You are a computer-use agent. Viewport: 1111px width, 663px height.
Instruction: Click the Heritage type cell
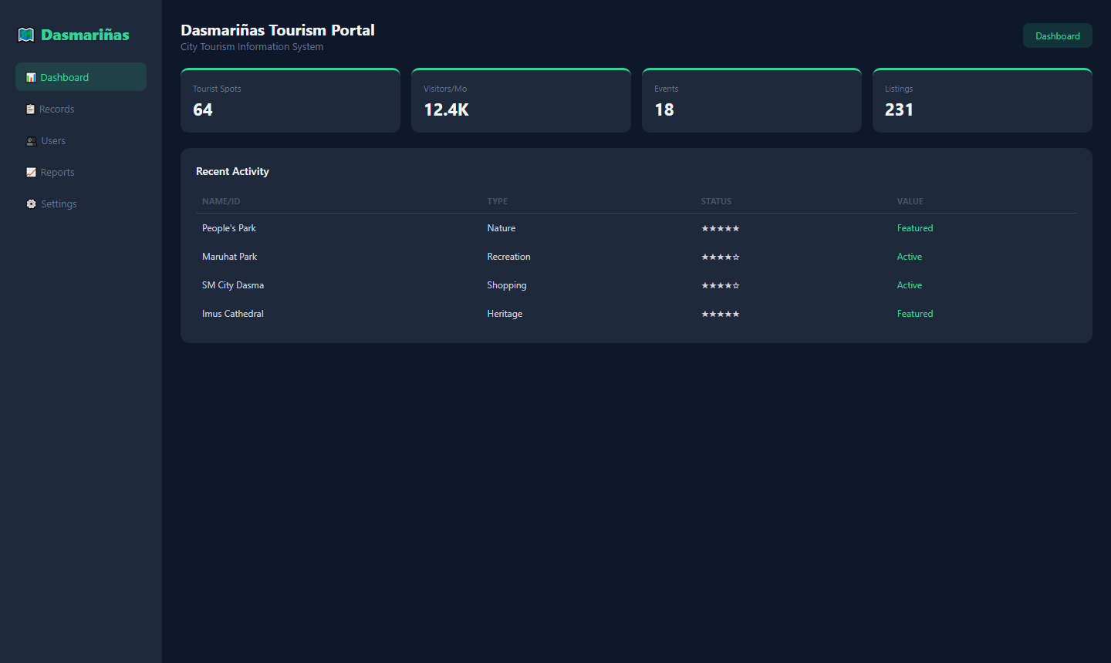tap(505, 314)
